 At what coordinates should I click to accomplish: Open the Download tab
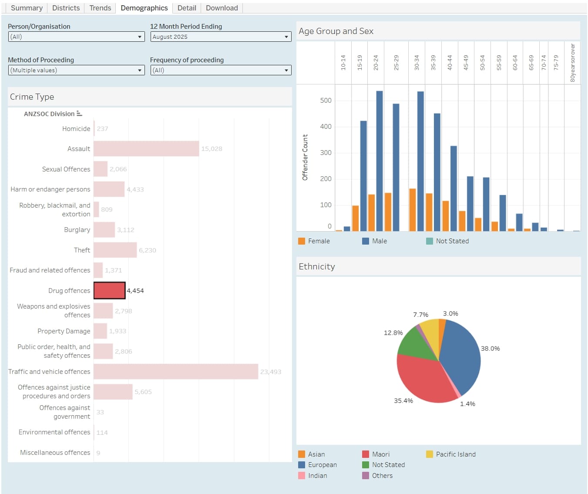pyautogui.click(x=222, y=8)
